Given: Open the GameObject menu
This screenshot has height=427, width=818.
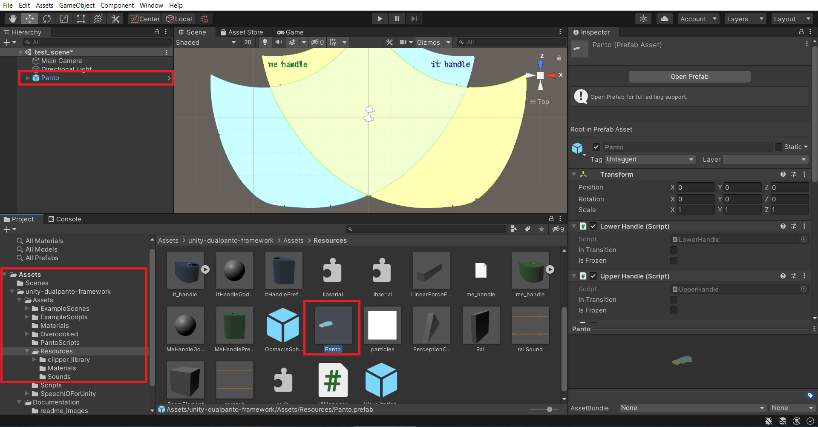Looking at the screenshot, I should click(x=77, y=5).
